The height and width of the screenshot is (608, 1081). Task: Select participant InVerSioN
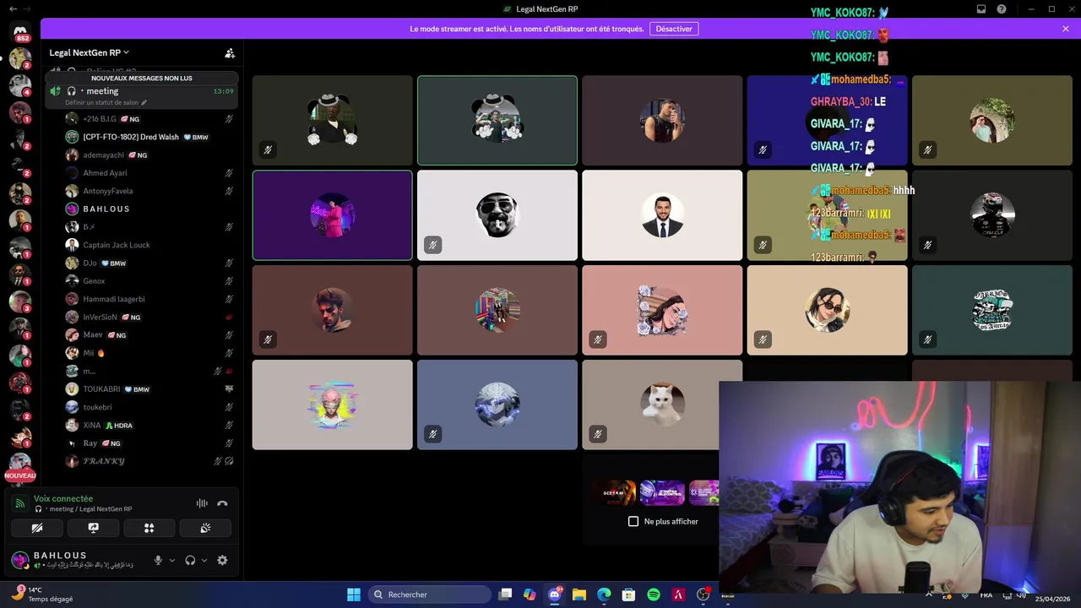[x=149, y=317]
